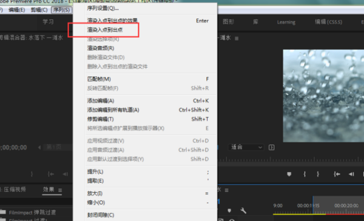Step back one frame in Program Monitor

pos(351,174)
